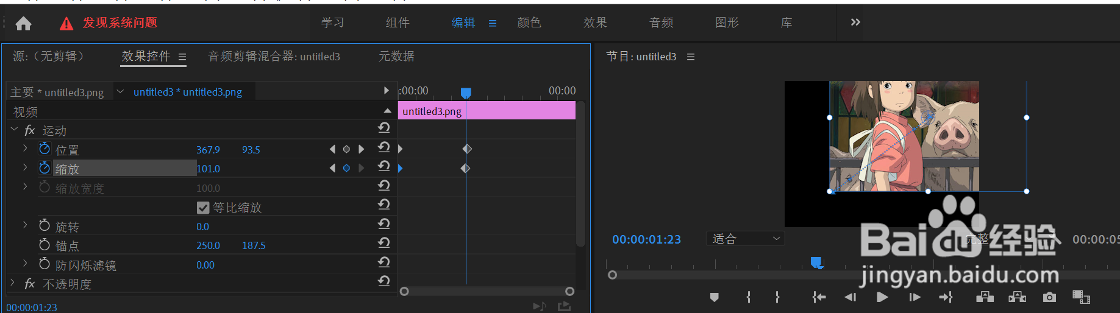Show more workspaces overflow chevron
The height and width of the screenshot is (313, 1120).
pos(855,22)
